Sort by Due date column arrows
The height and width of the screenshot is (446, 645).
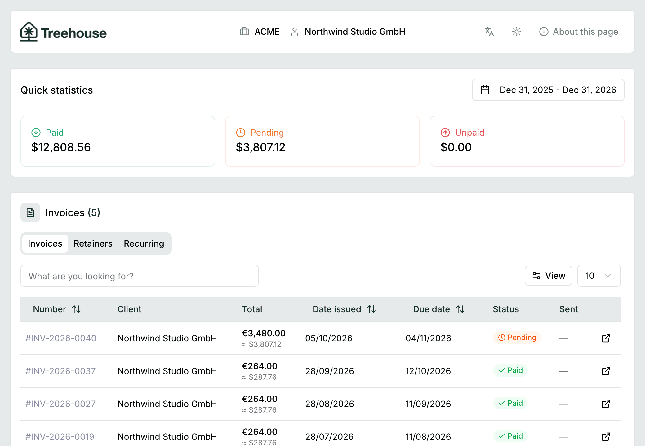pos(460,309)
